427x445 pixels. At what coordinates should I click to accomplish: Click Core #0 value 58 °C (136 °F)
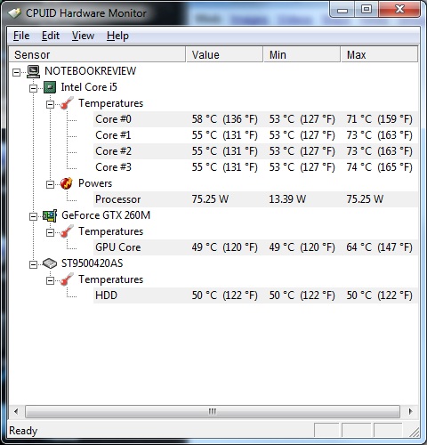tap(224, 119)
